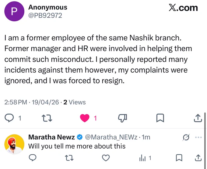Reply to the Maratha Newz comment
Viewport: 207px width, 169px height.
(x=33, y=158)
